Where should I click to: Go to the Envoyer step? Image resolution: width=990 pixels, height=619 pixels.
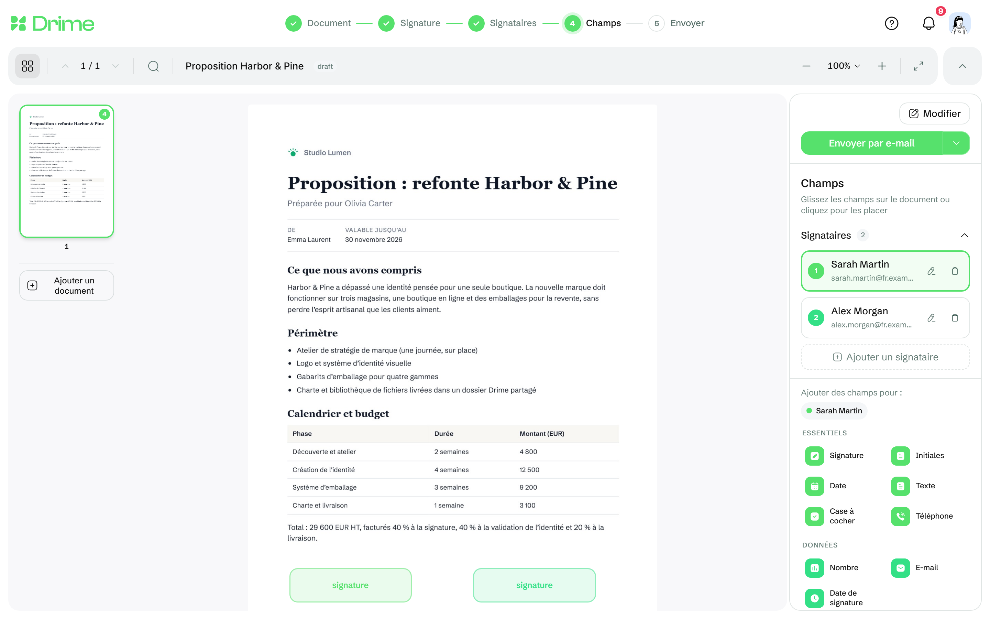[676, 23]
